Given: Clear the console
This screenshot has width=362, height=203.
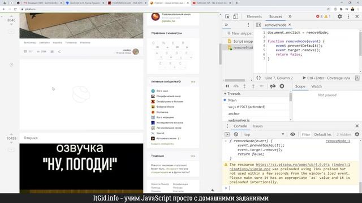Looking at the screenshot, I should (x=236, y=134).
